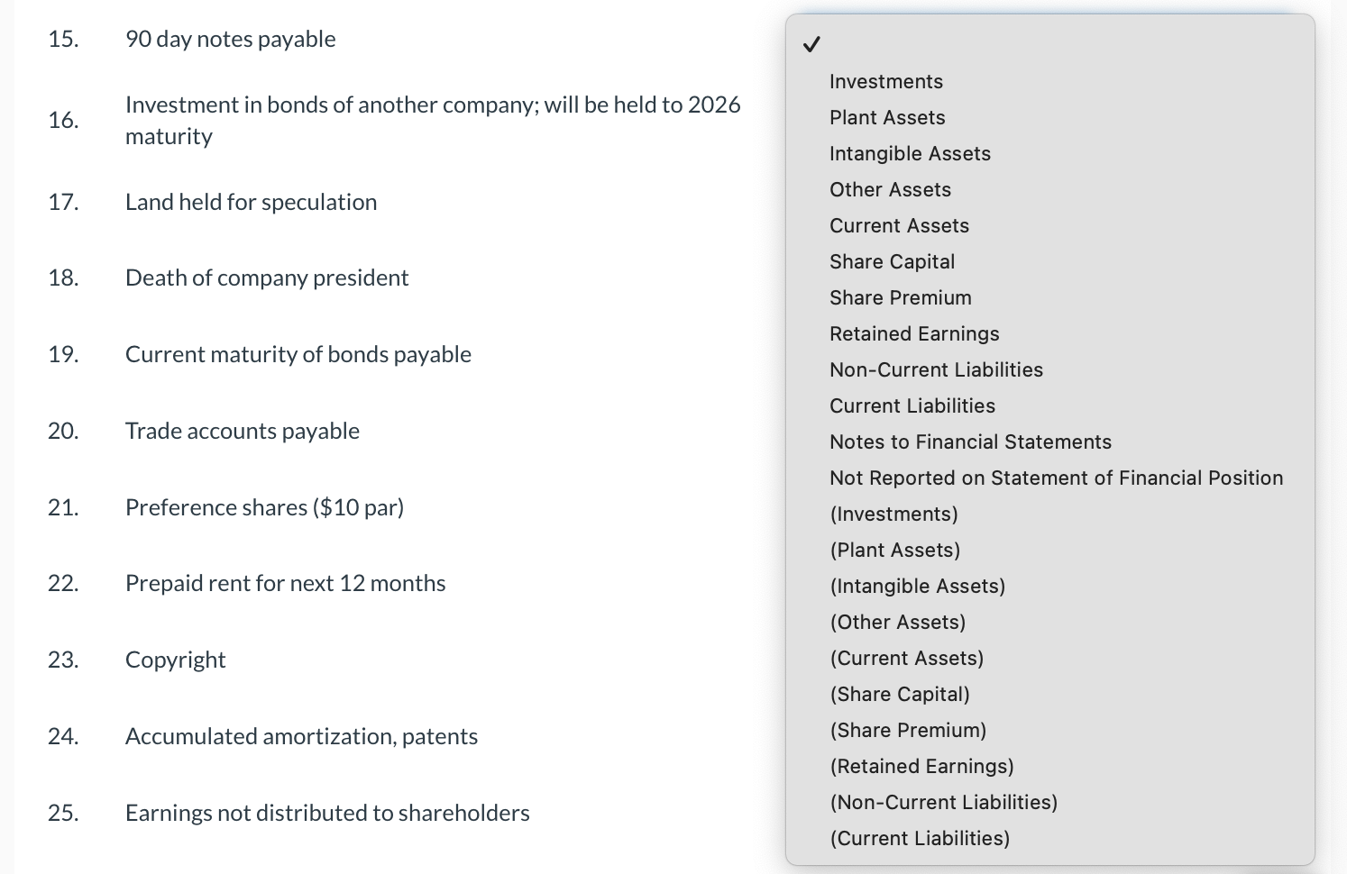The height and width of the screenshot is (874, 1347).
Task: Choose parenthesized (Plant Assets) option
Action: [894, 551]
